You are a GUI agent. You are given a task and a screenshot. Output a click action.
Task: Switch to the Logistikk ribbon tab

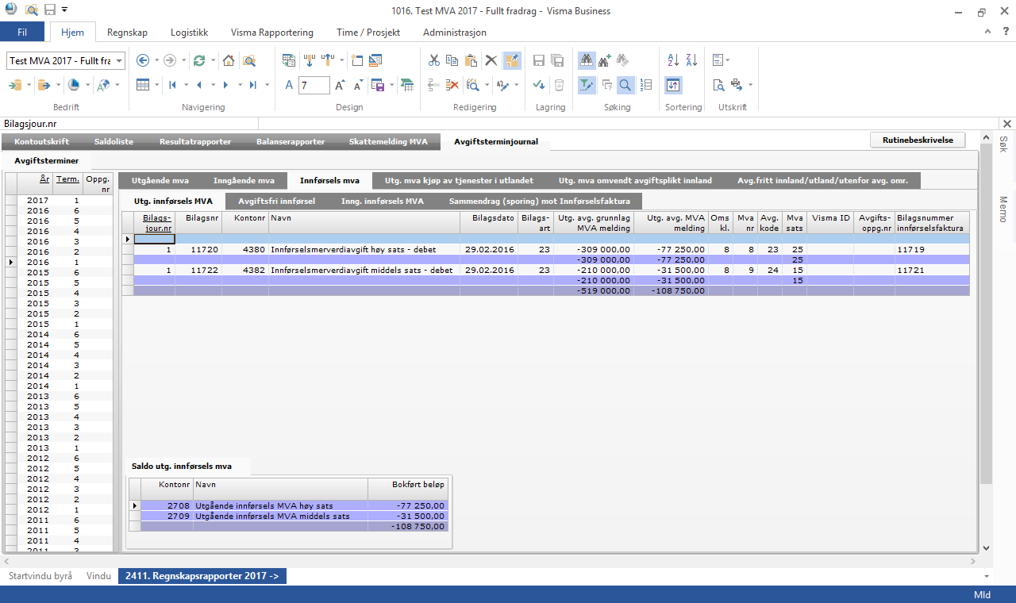tap(189, 33)
